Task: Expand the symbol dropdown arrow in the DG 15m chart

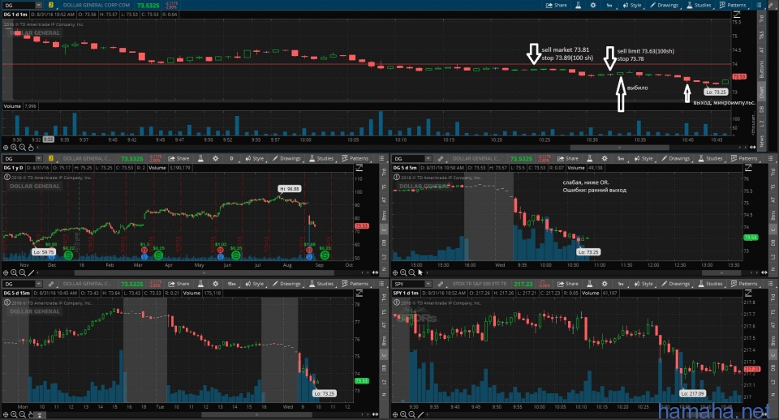Action: point(38,284)
